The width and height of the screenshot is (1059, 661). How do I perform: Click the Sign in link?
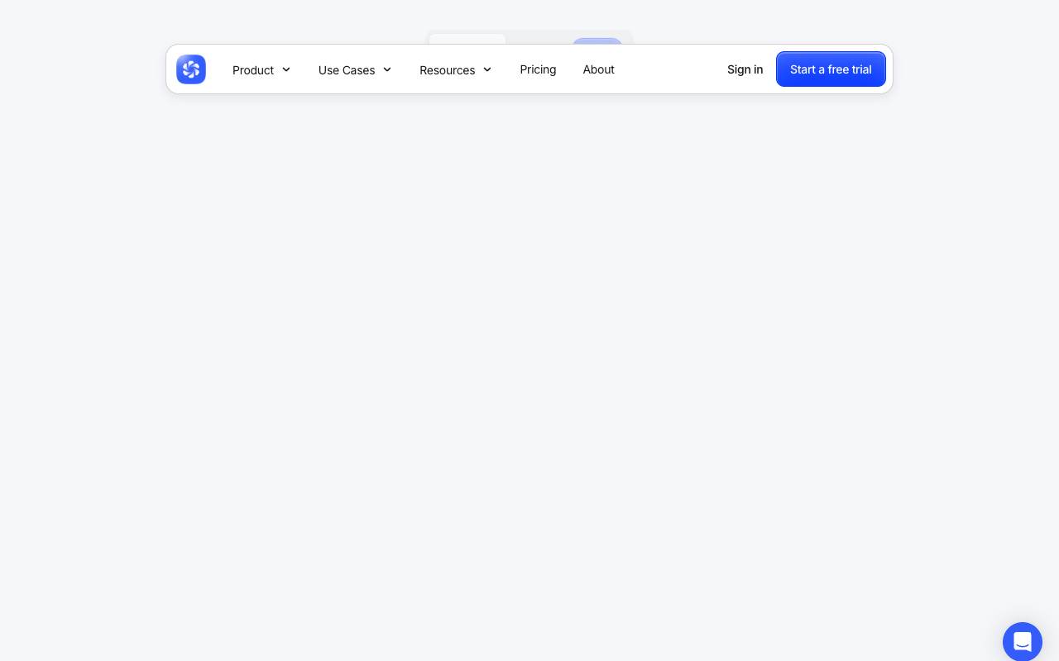[745, 69]
